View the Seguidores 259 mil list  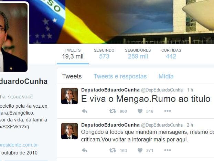pyautogui.click(x=138, y=54)
